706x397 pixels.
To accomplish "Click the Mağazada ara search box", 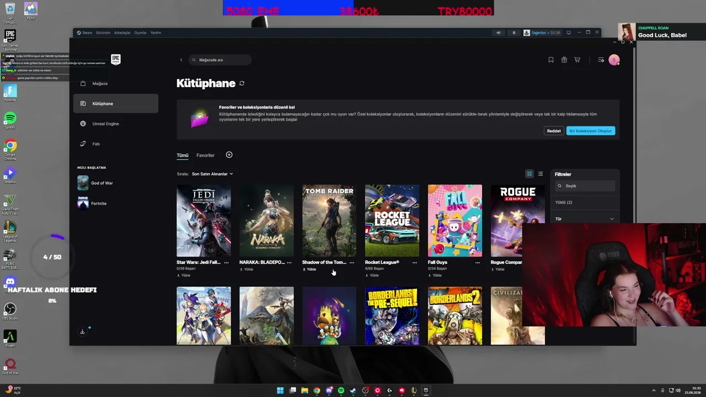I will click(220, 60).
